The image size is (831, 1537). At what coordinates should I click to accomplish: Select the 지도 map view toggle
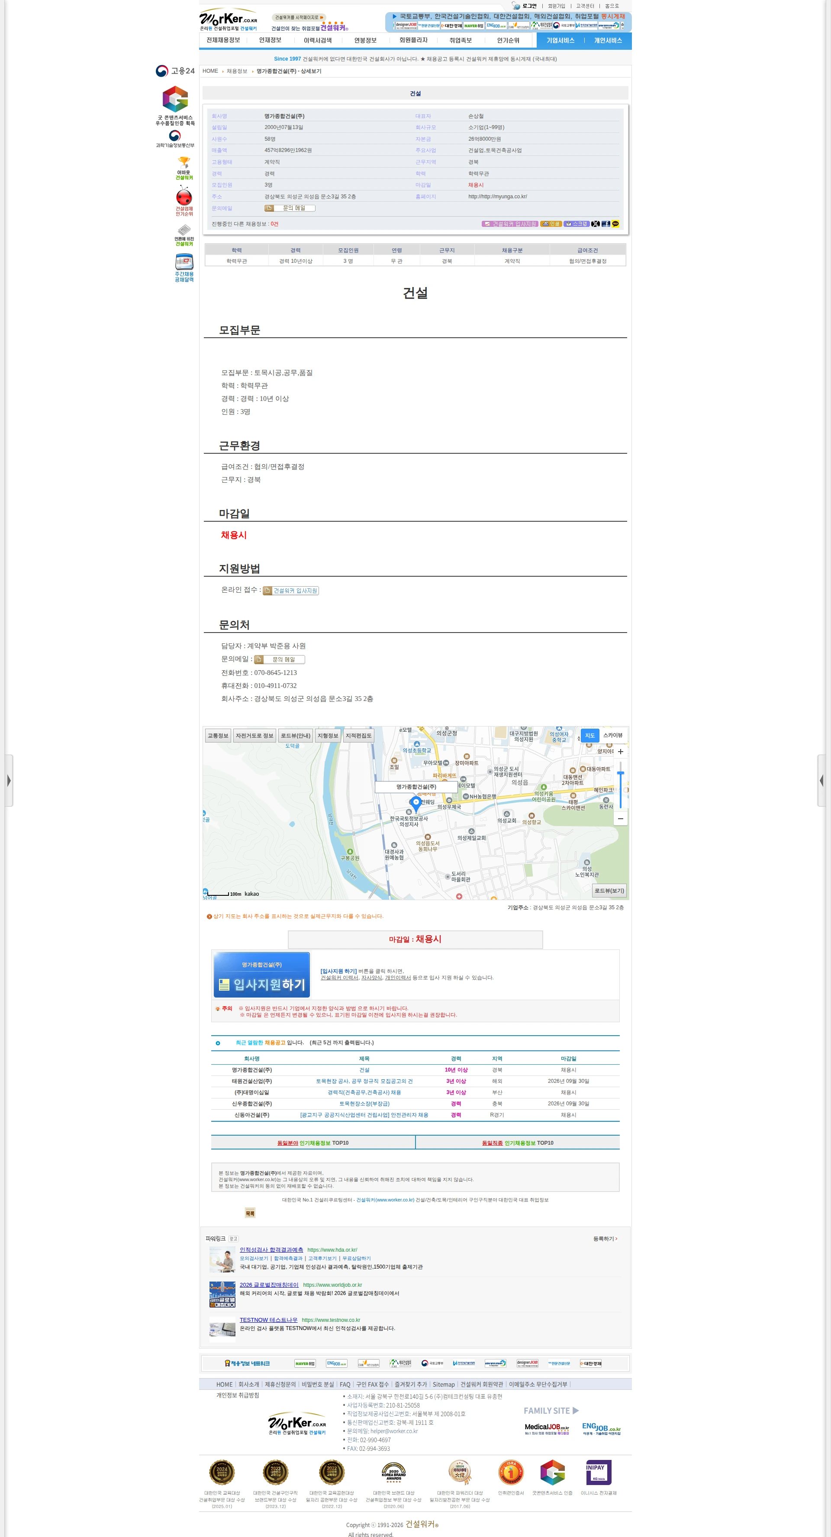click(589, 735)
